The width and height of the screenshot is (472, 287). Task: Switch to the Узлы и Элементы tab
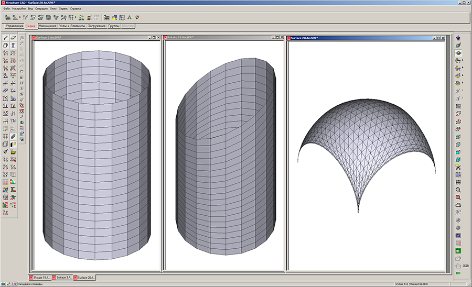pos(72,26)
